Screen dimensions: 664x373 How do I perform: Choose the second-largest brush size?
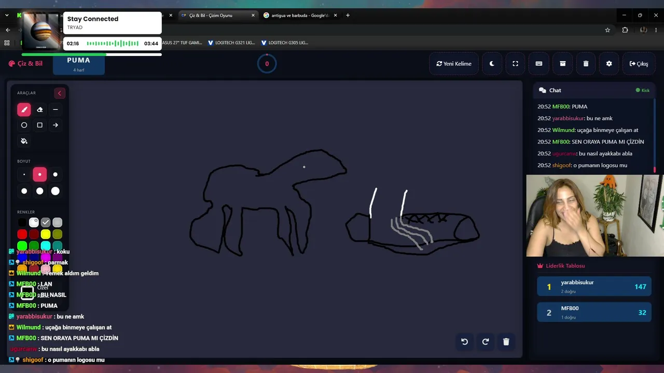tap(39, 191)
